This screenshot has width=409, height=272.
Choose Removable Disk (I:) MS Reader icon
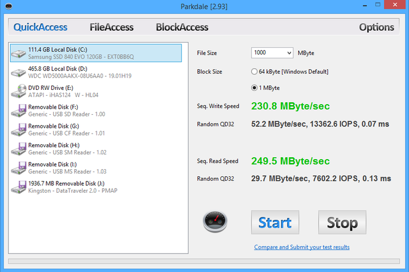tap(19, 167)
